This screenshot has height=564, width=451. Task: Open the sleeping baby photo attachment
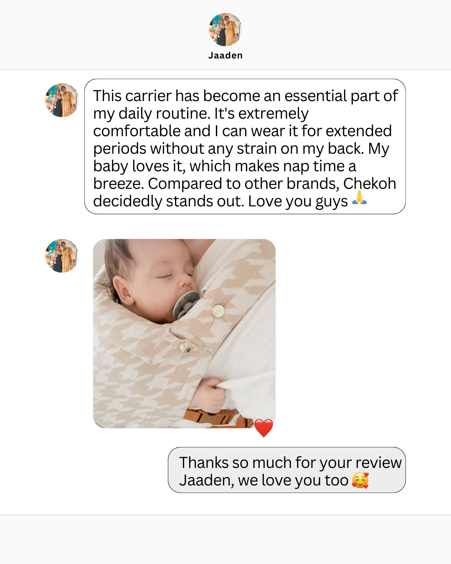click(x=184, y=333)
